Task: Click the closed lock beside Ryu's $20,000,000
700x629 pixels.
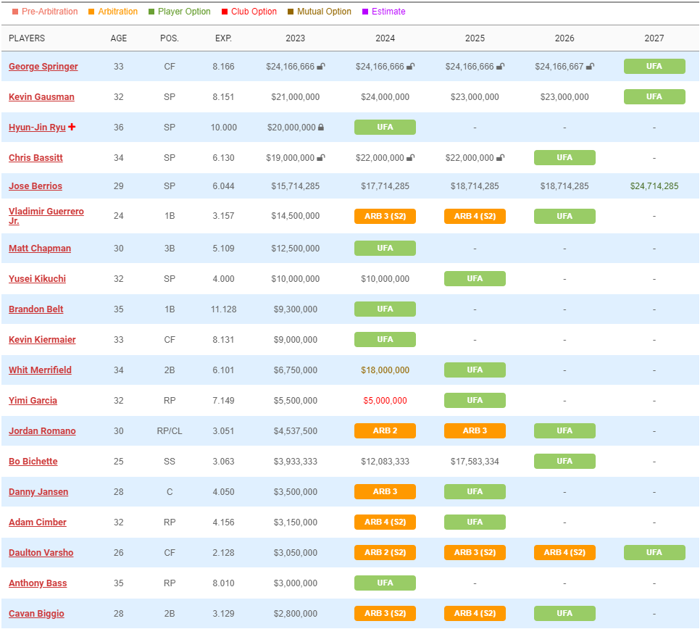Action: point(320,128)
